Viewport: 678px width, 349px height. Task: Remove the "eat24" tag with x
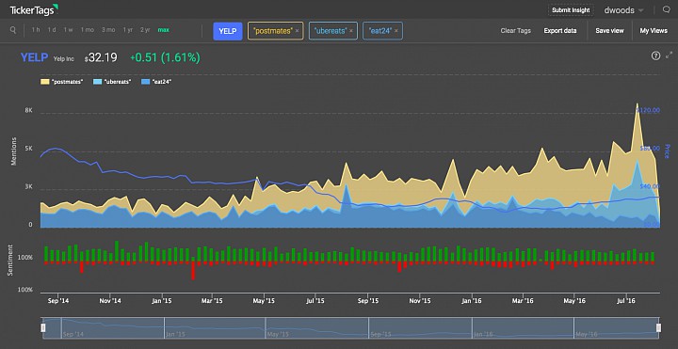pyautogui.click(x=396, y=31)
